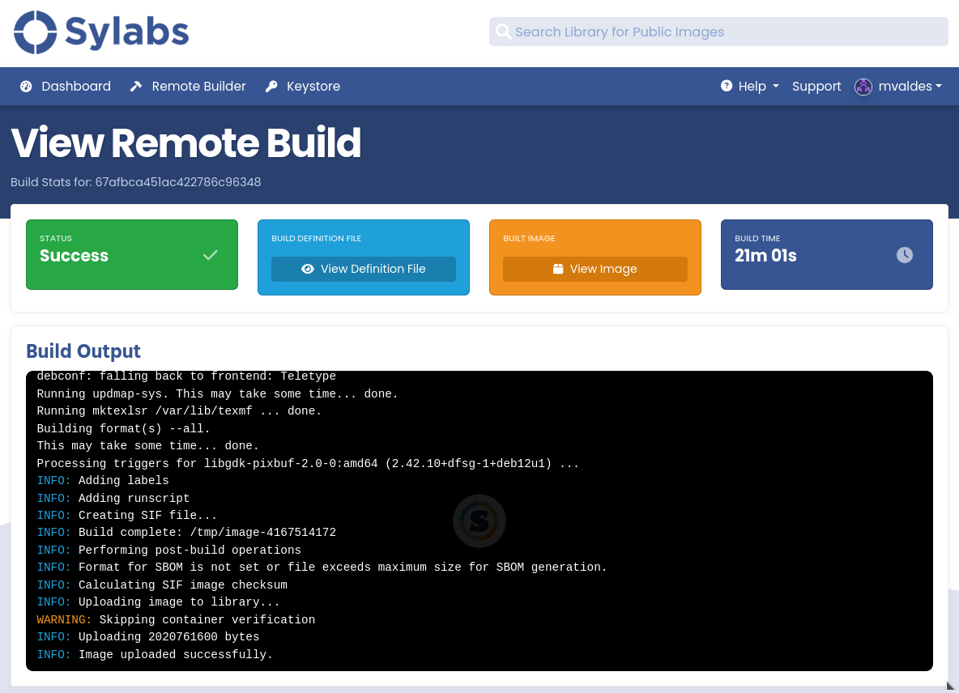Click the View Definition File button
This screenshot has height=693, width=959.
click(x=364, y=269)
